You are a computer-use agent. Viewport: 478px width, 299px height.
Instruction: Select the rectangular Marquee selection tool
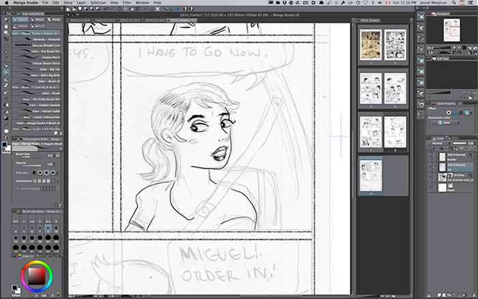point(5,46)
